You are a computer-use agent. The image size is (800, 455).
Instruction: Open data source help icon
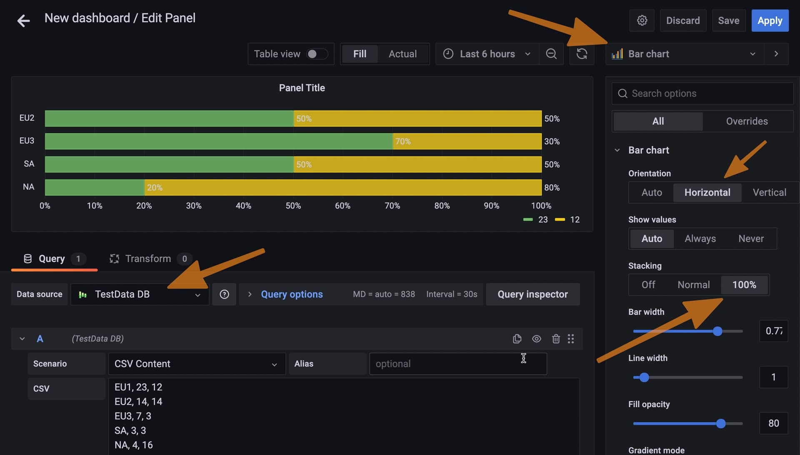pos(224,294)
